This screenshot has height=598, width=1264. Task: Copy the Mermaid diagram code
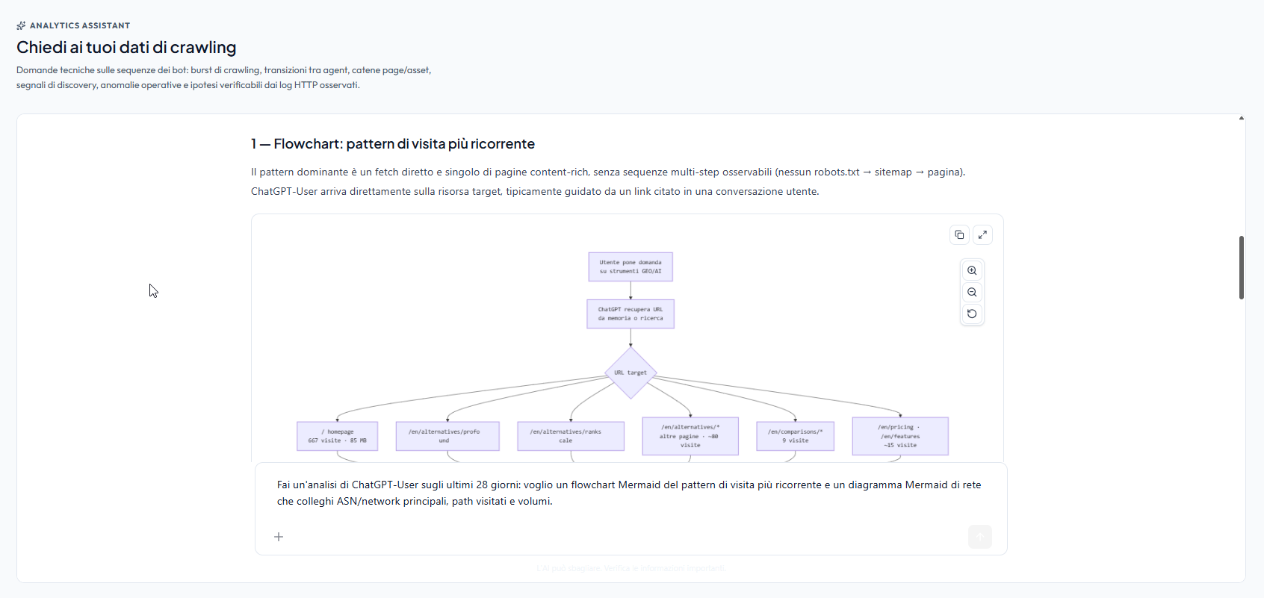click(959, 234)
